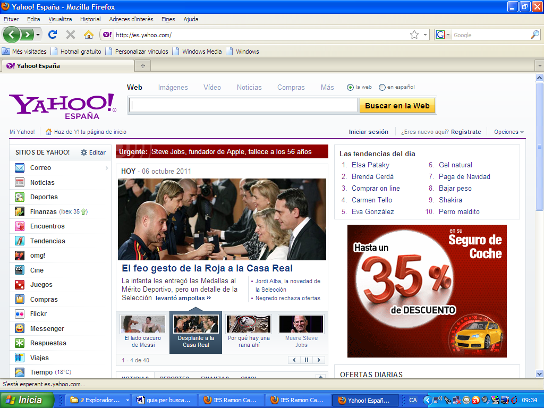Screen dimensions: 544x408
Task: Pause the news carousel slideshow
Action: tap(307, 360)
